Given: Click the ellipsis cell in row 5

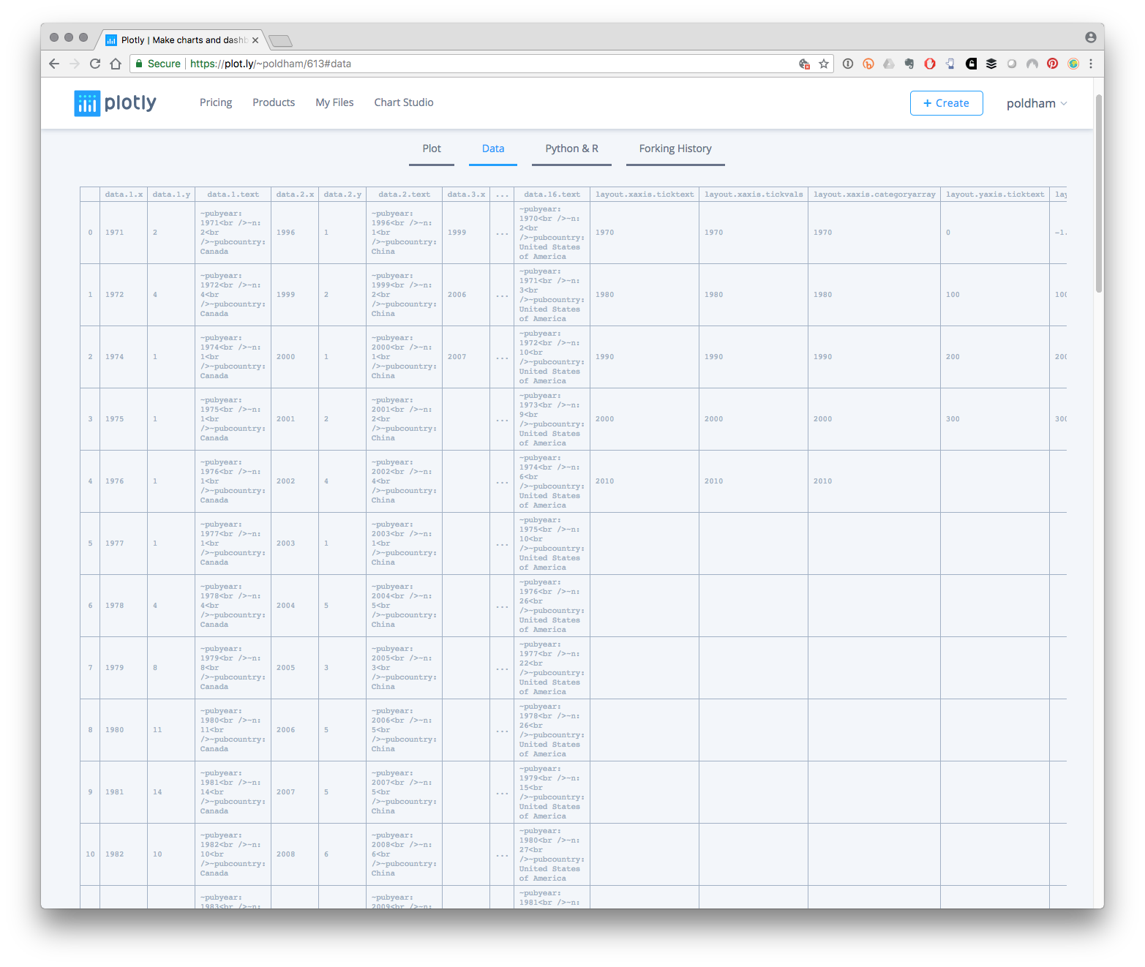Looking at the screenshot, I should tap(502, 543).
